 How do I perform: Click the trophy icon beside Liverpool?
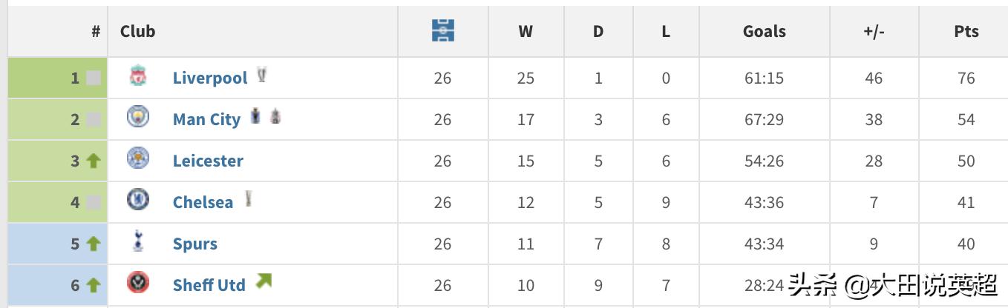click(261, 75)
